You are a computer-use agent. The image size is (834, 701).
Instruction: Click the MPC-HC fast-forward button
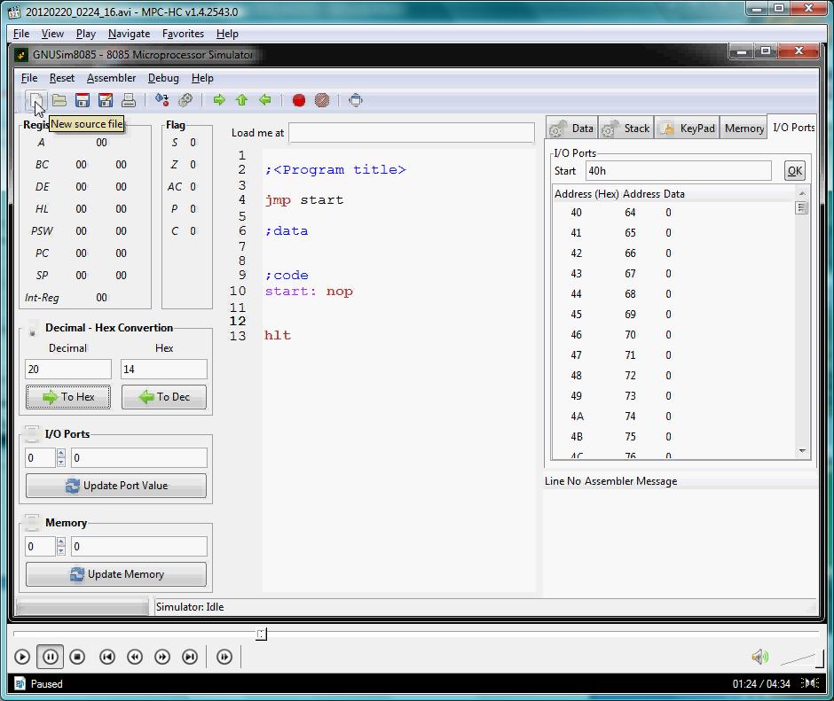coord(162,657)
